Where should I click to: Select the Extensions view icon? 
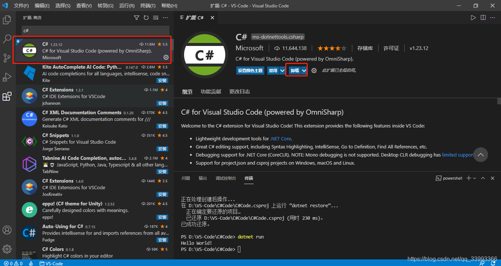point(7,97)
